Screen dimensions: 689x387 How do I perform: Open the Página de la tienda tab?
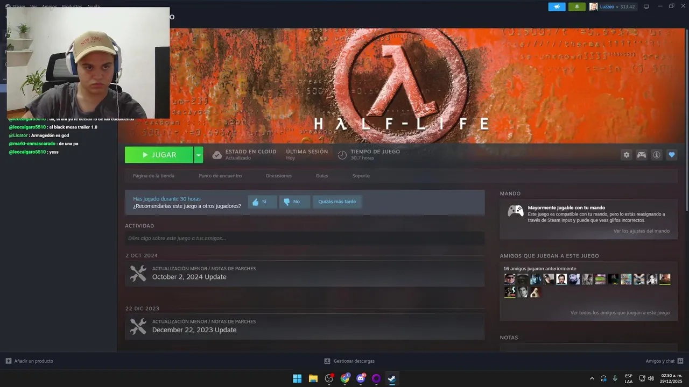pyautogui.click(x=153, y=176)
